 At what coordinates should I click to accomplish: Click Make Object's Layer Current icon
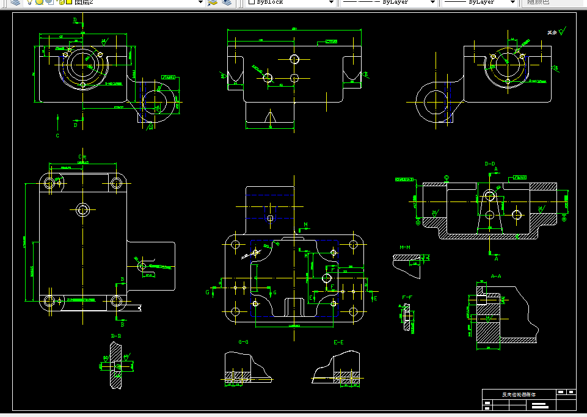[213, 2]
